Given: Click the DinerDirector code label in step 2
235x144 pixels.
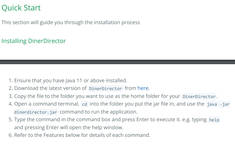Looking at the screenshot, I should pyautogui.click(x=105, y=88).
